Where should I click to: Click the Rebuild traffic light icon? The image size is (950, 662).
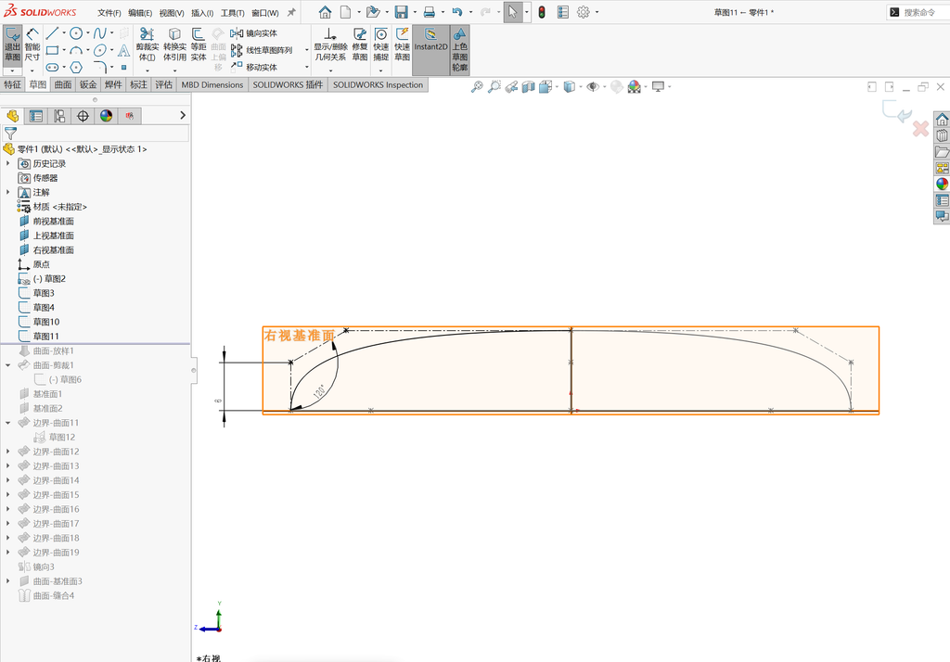pos(542,12)
